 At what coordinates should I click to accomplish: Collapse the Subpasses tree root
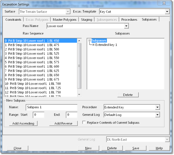point(89,40)
